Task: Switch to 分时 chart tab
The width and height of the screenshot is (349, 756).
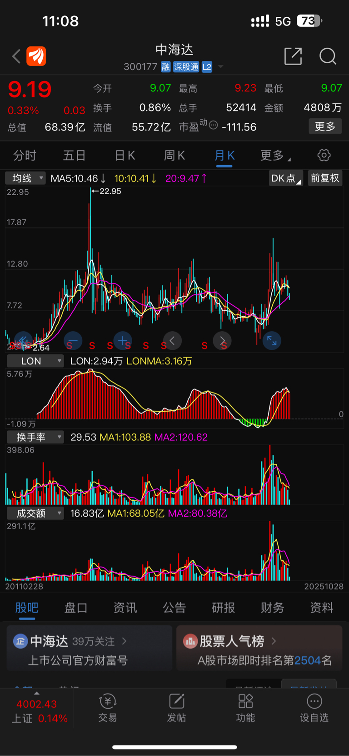Action: [25, 156]
